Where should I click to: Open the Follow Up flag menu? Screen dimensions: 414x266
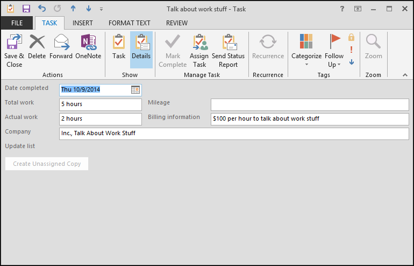pos(334,50)
